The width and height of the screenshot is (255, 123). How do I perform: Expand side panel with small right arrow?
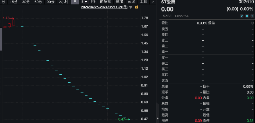[157, 119]
